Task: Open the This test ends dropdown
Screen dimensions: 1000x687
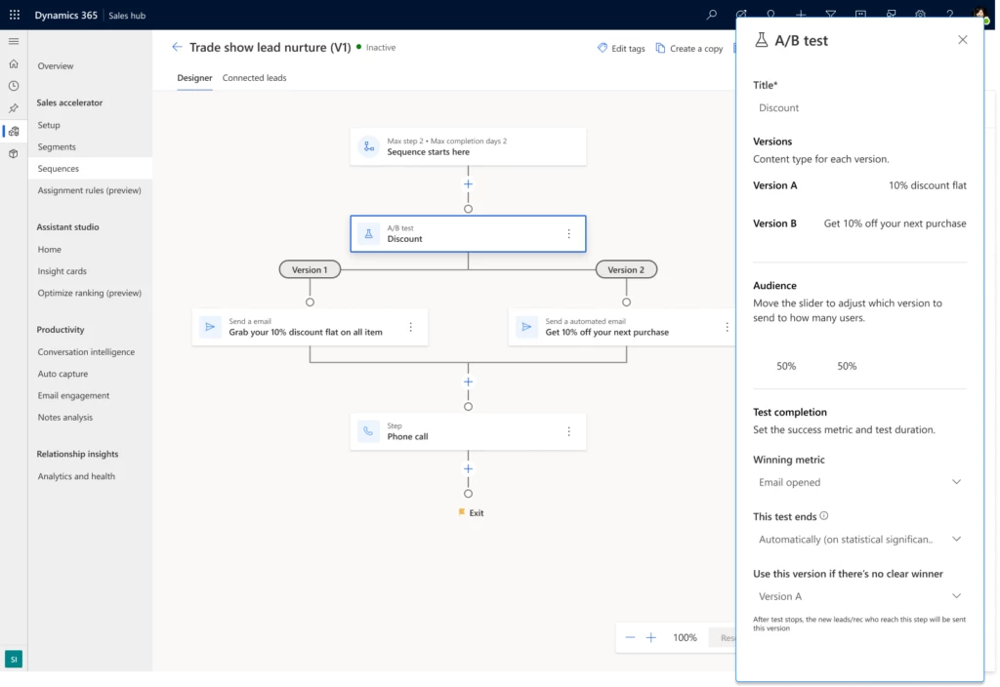Action: click(859, 538)
